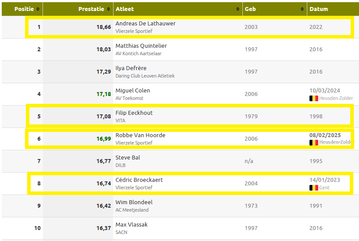Click the Gent location link

tap(324, 188)
